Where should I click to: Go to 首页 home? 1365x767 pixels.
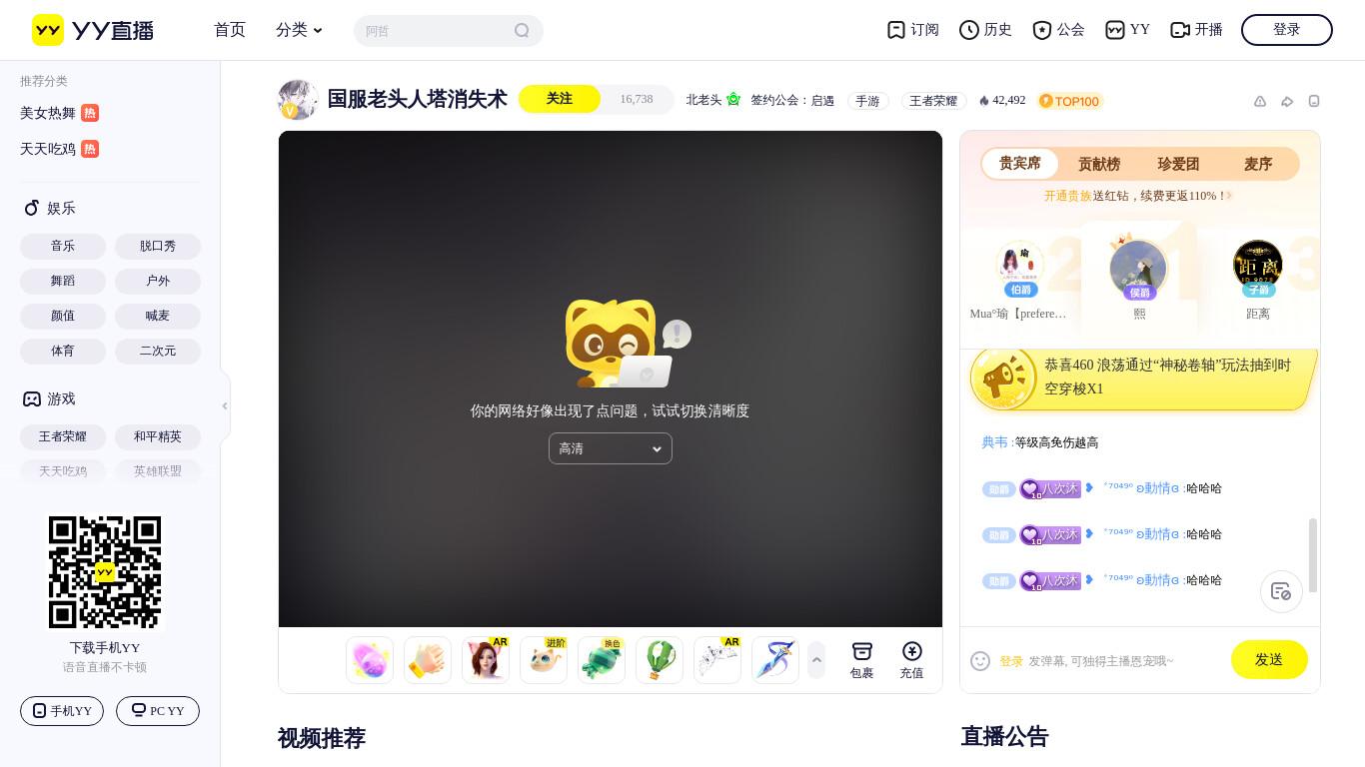click(x=230, y=30)
